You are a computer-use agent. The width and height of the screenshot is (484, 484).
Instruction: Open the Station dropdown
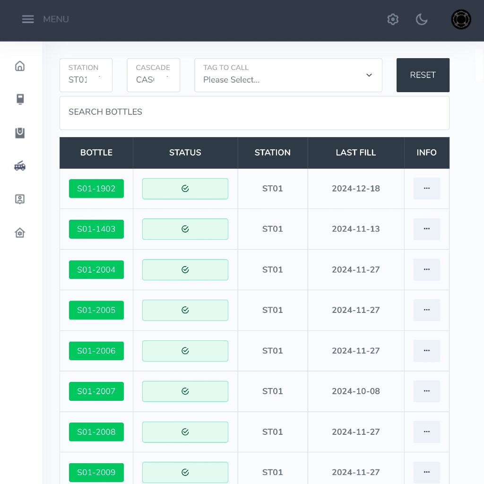pos(86,75)
